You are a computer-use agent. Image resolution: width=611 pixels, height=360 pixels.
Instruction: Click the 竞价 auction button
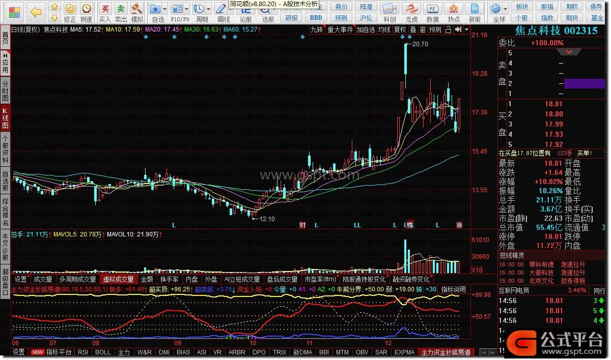(x=341, y=6)
